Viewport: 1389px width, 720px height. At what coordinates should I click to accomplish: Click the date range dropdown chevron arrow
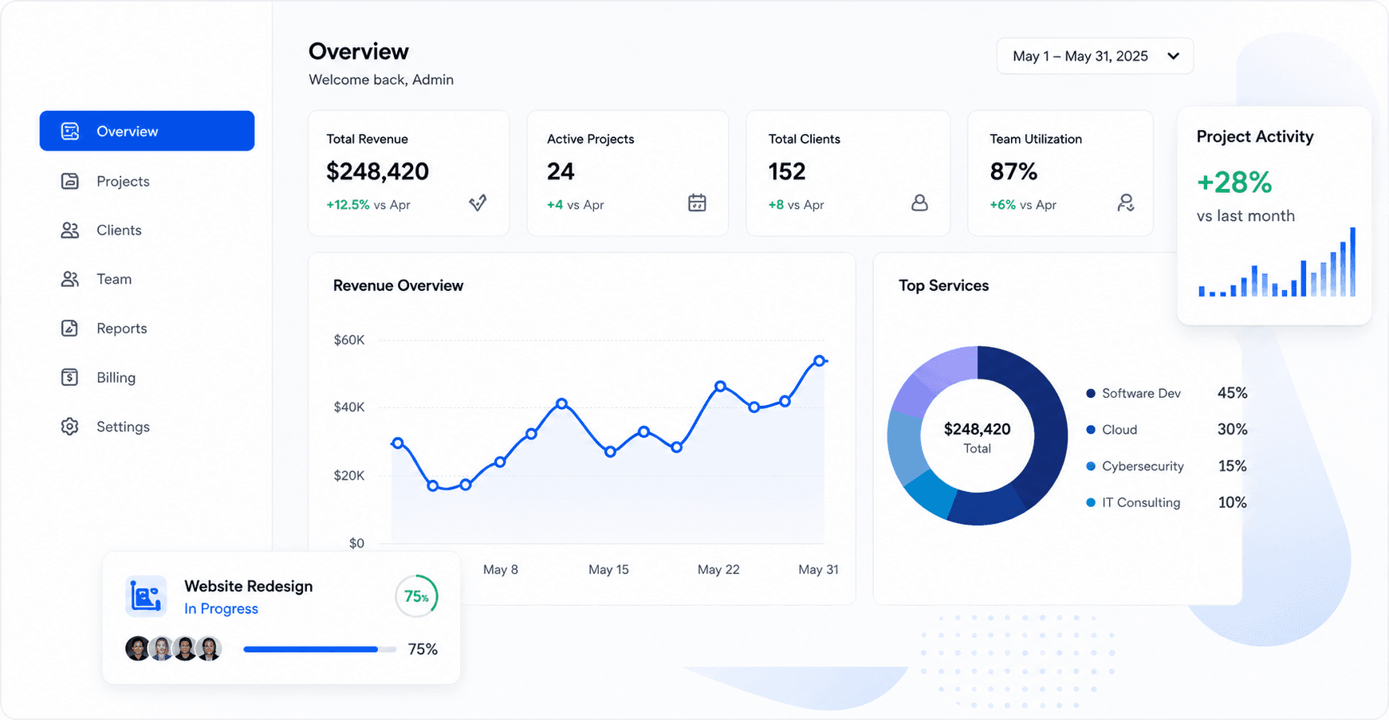(1173, 56)
